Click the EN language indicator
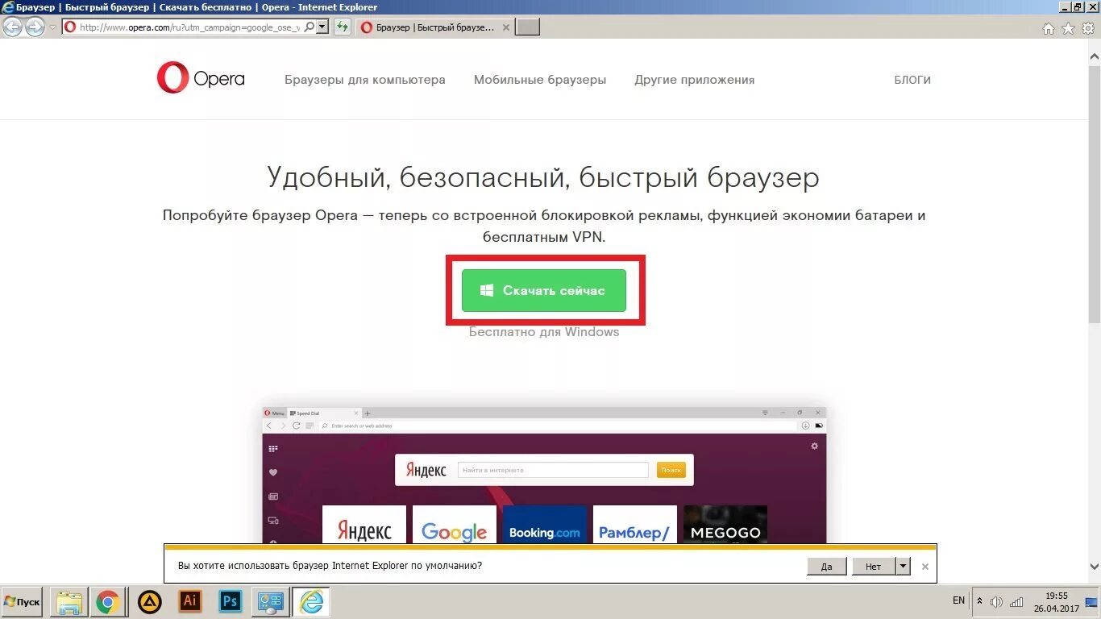The height and width of the screenshot is (619, 1101). (x=958, y=600)
